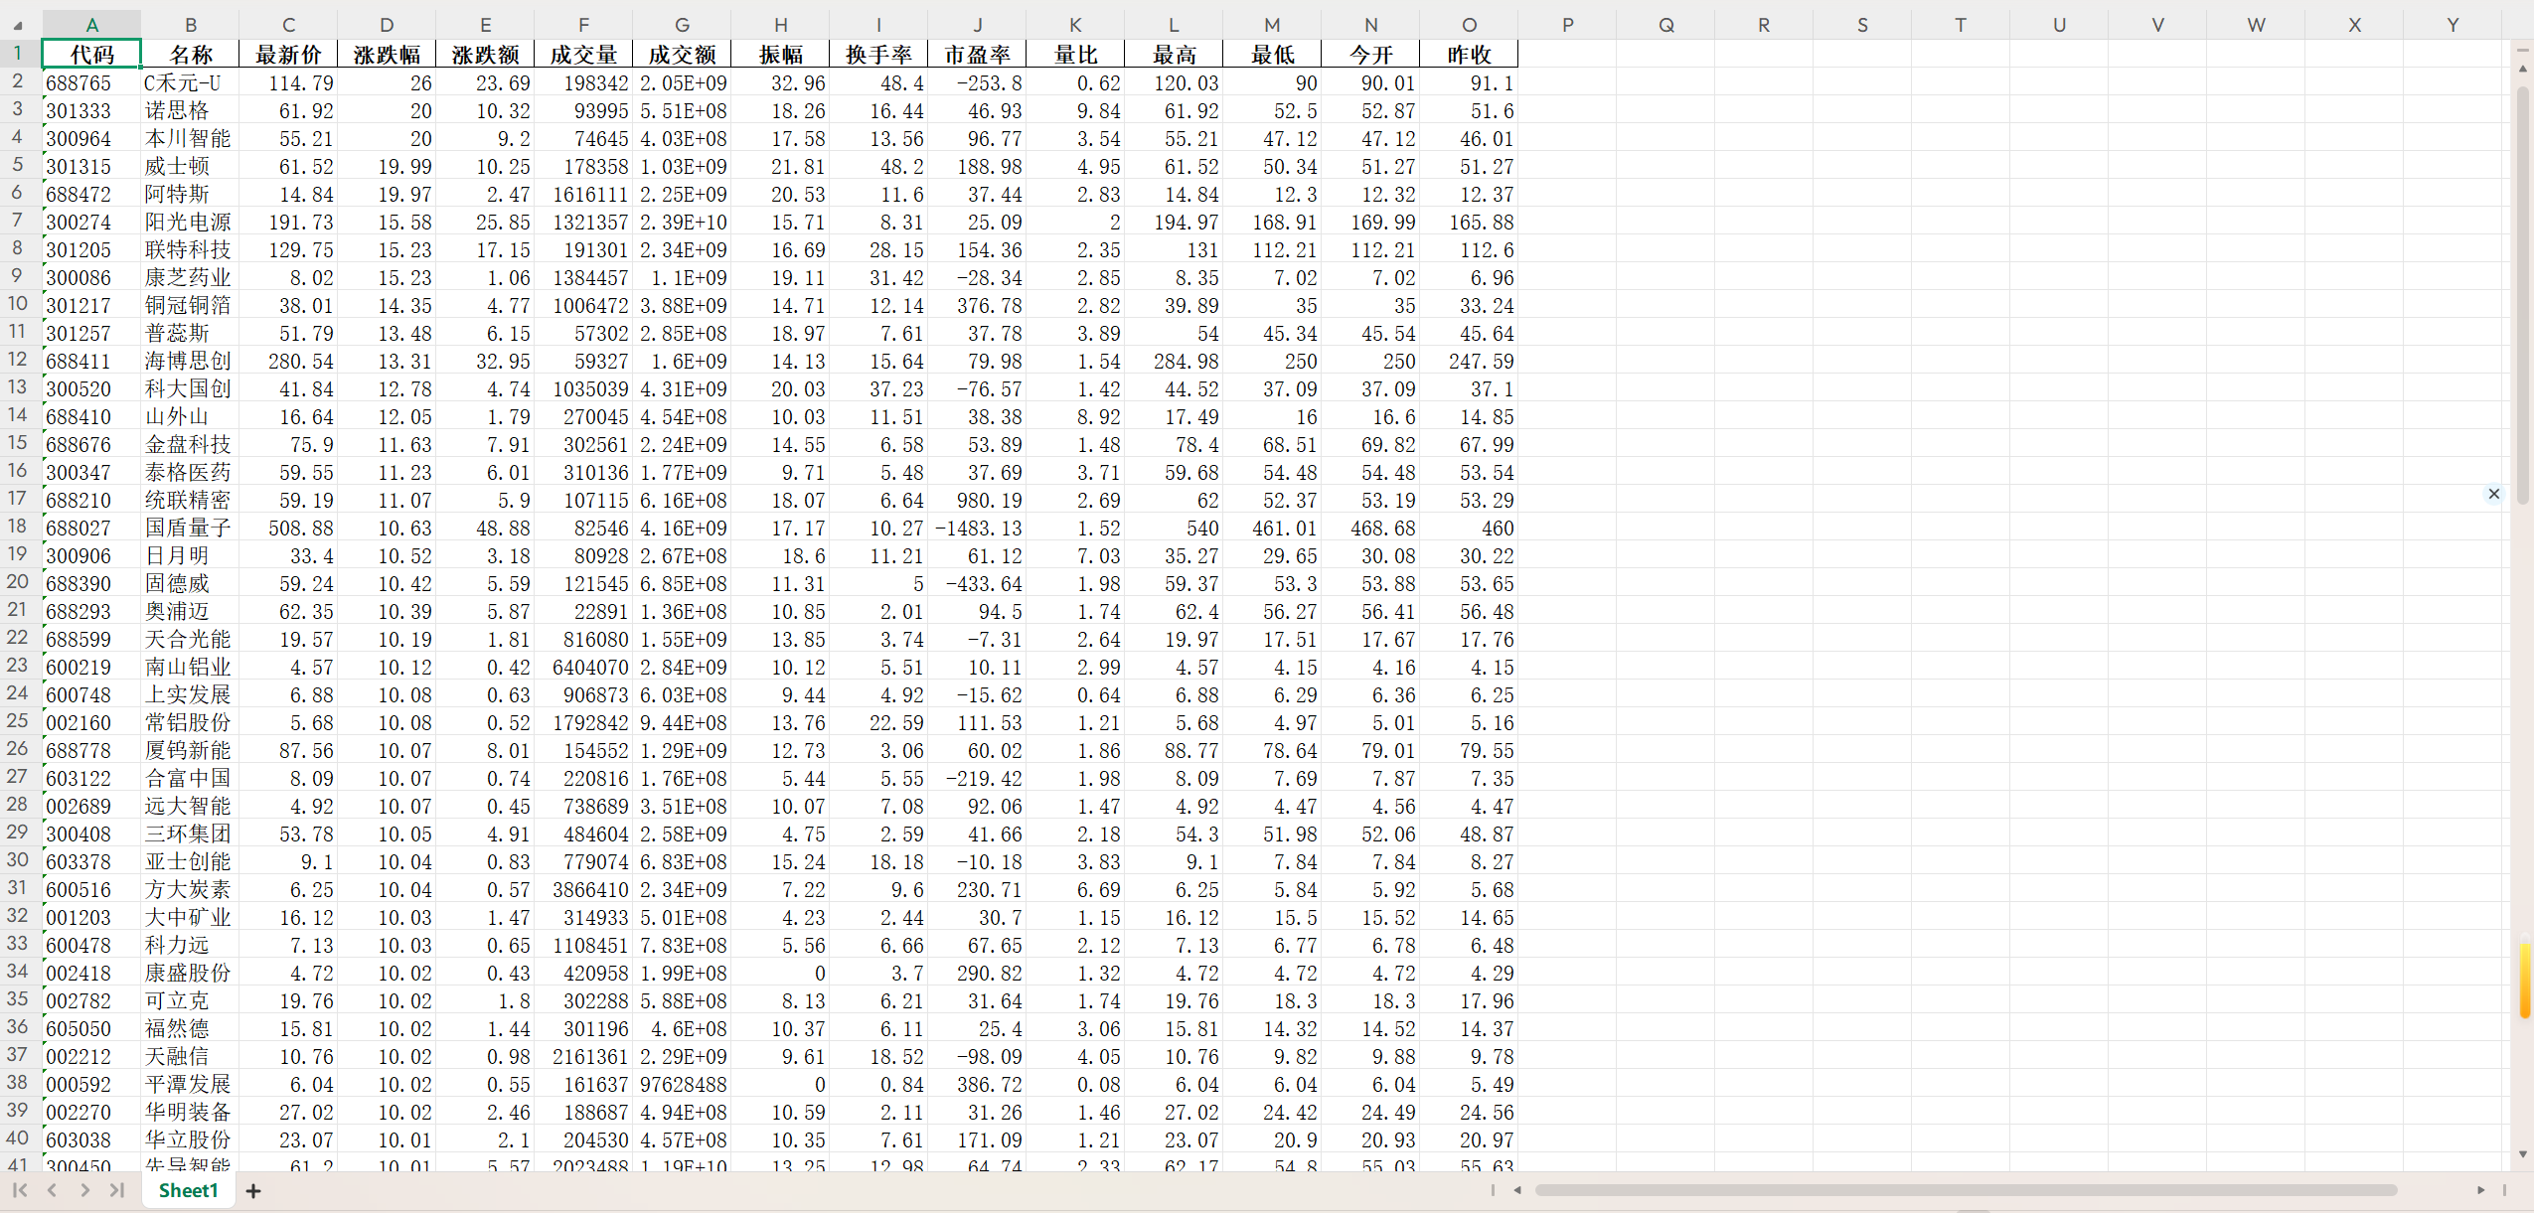Click the horizontal scrollbar thumb
The image size is (2534, 1213).
click(1965, 1190)
